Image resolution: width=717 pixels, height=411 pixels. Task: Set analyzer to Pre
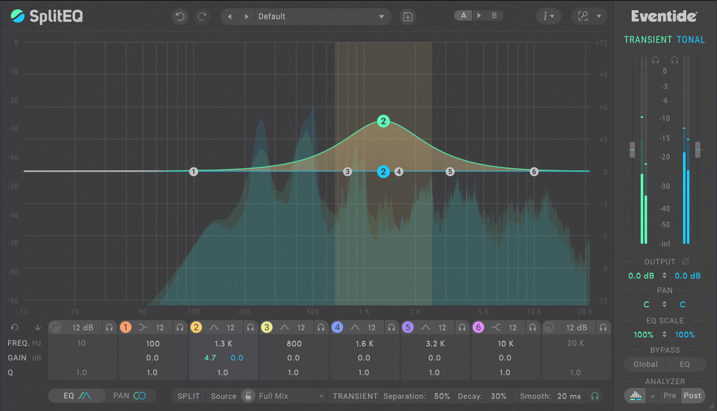coord(670,396)
